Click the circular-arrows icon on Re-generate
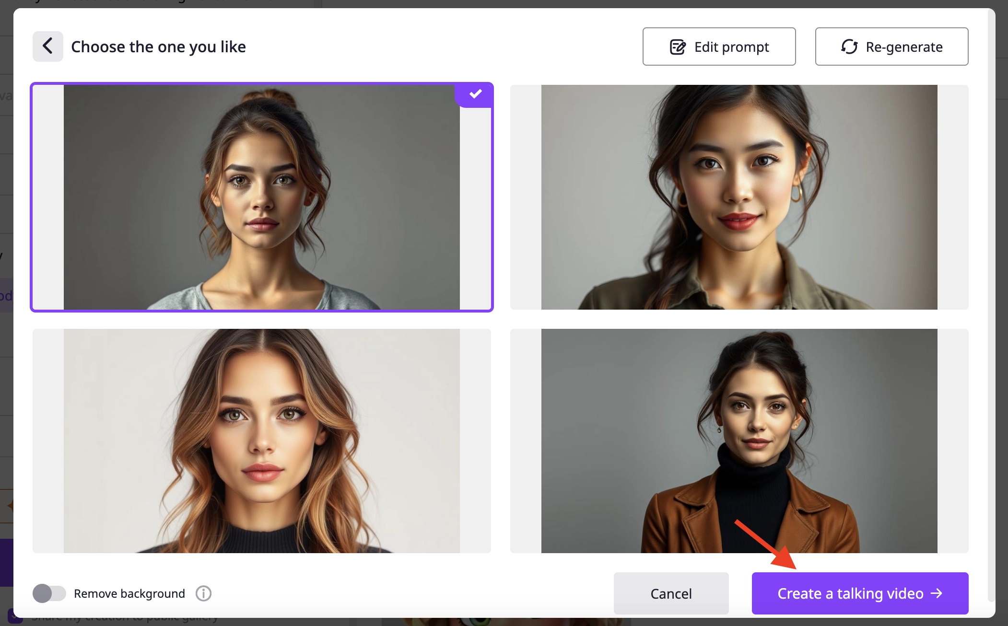Viewport: 1008px width, 626px height. pos(849,46)
